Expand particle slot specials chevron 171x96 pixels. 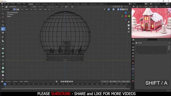[169, 52]
